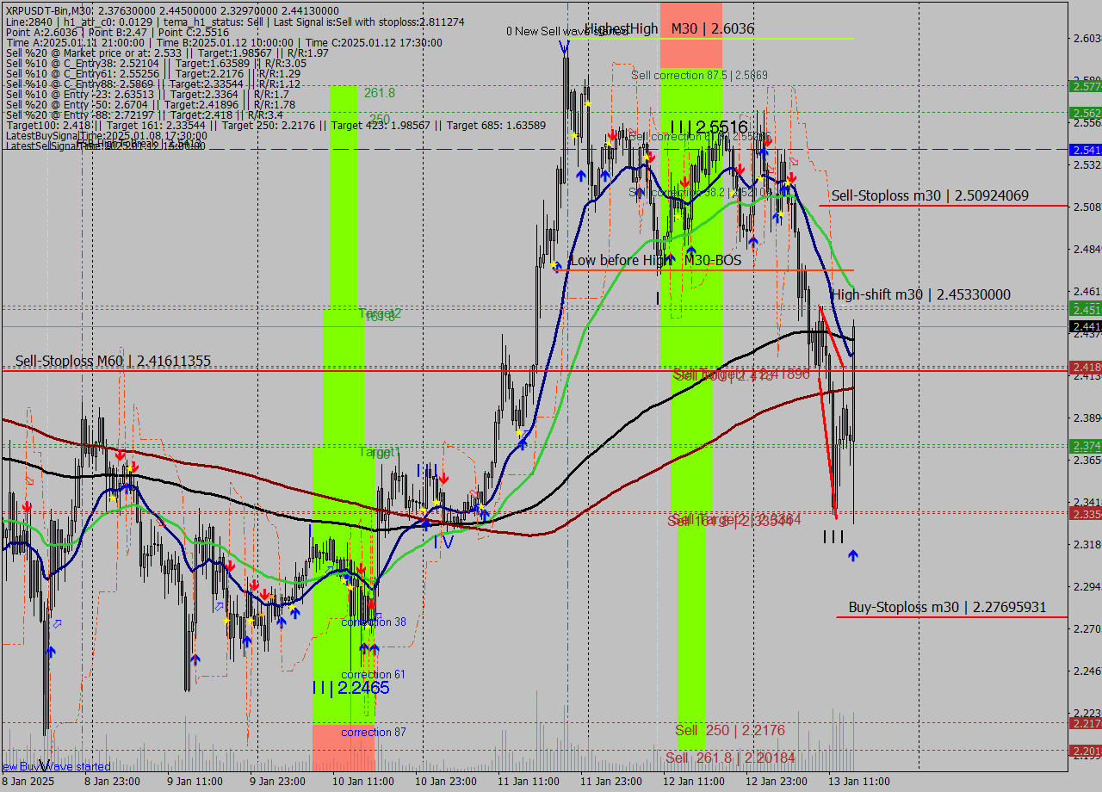Click the HighestHigh M30 | 2.6036 label

(669, 28)
